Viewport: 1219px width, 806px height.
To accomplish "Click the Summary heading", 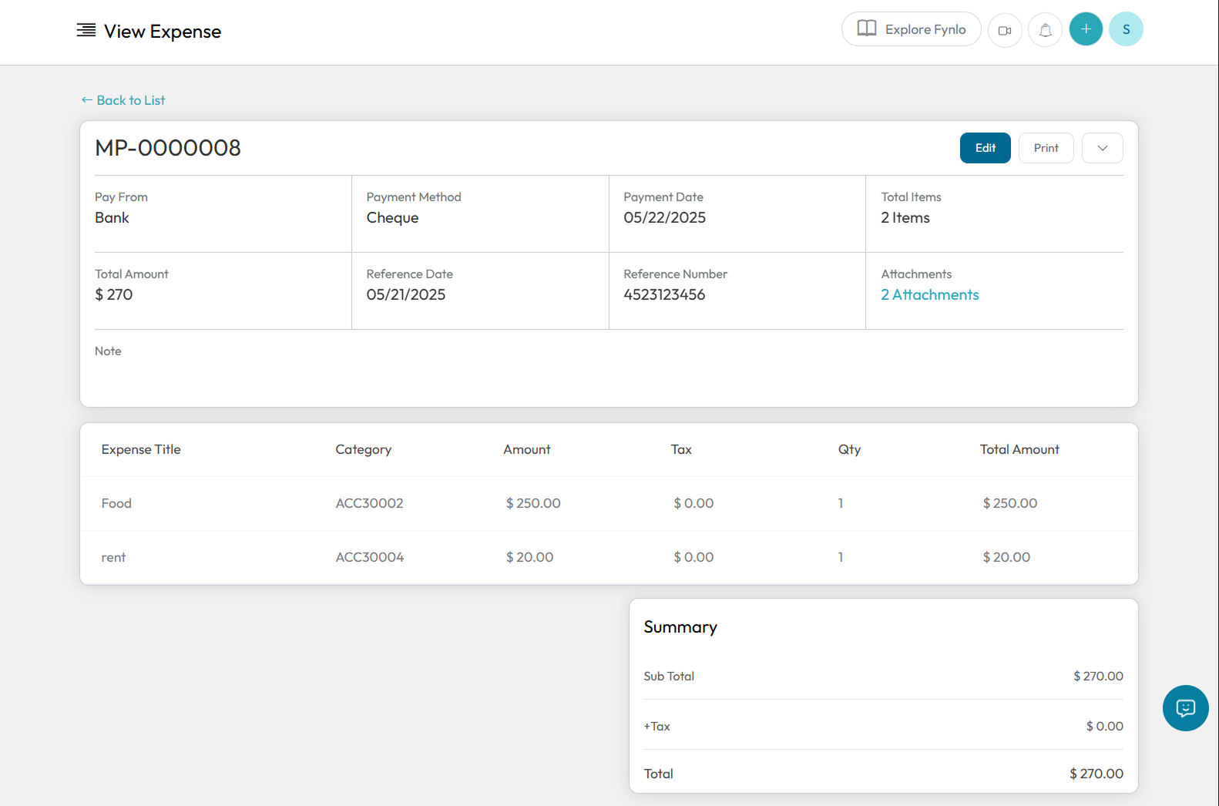I will coord(680,627).
